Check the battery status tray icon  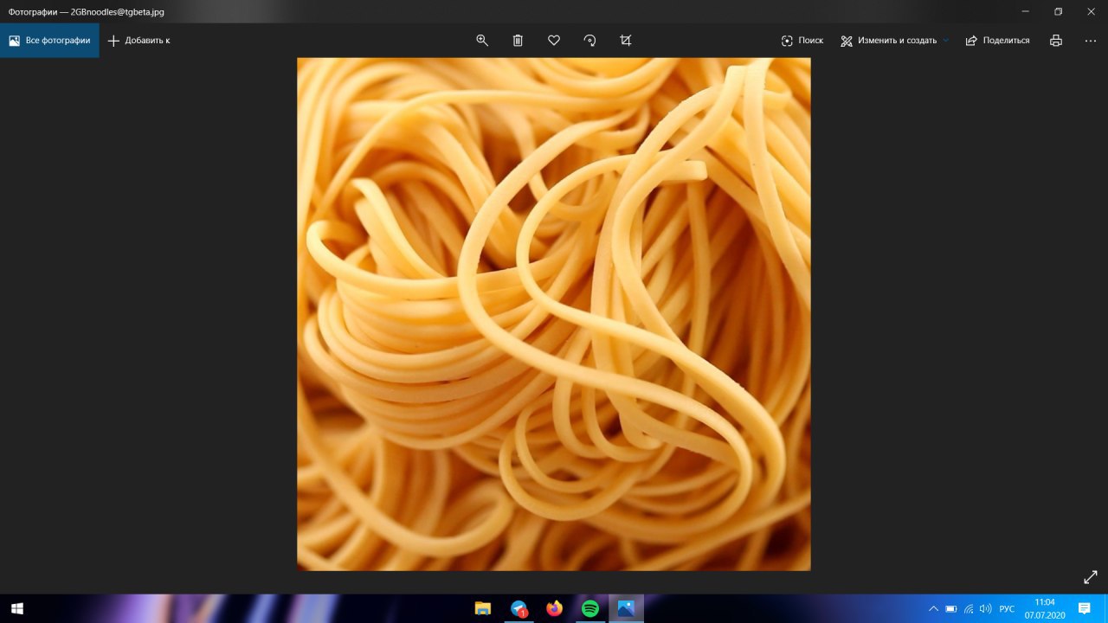click(x=950, y=609)
